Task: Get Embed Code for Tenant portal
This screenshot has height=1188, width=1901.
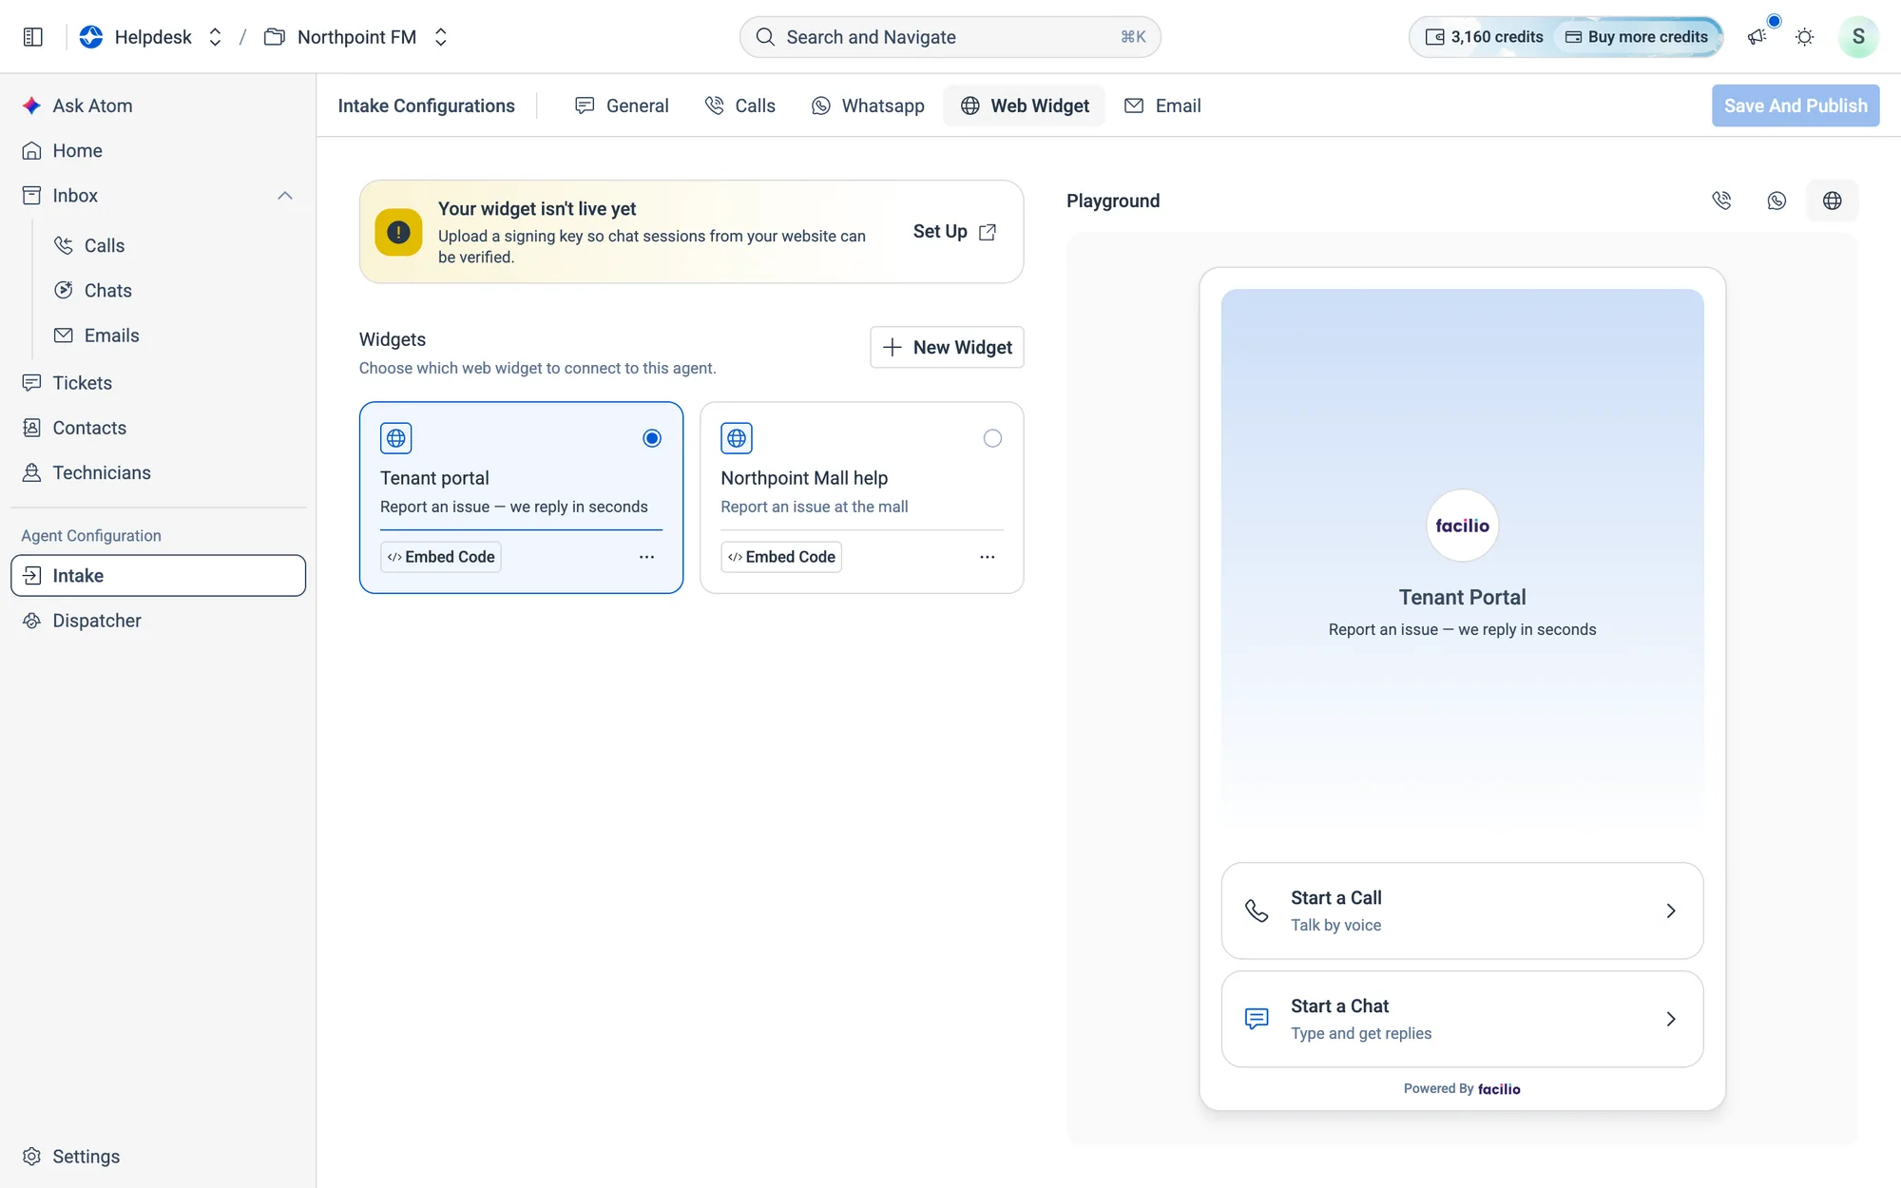Action: pos(441,557)
